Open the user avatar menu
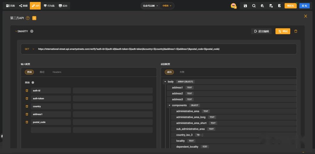This screenshot has height=154, width=315. pyautogui.click(x=234, y=6)
